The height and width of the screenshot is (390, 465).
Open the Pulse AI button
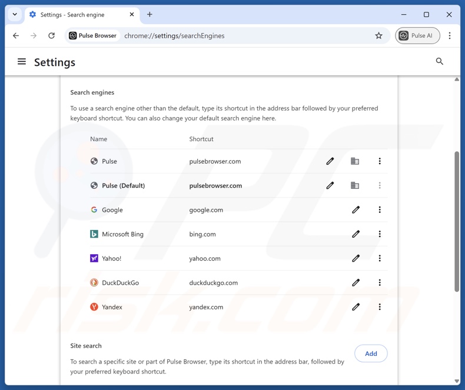pos(417,35)
